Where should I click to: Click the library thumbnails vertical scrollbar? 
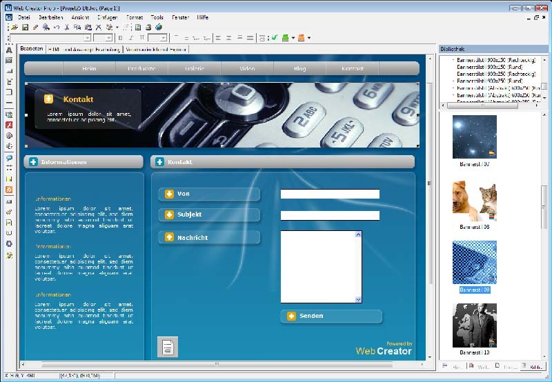point(544,236)
